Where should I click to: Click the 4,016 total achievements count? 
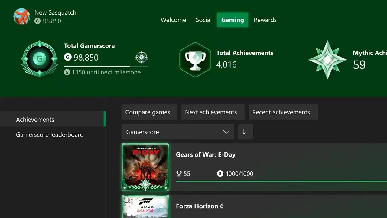click(226, 64)
